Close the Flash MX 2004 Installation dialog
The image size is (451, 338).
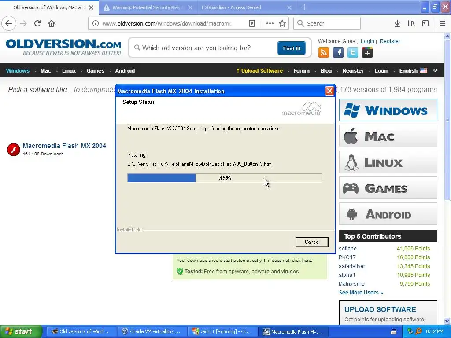[329, 91]
